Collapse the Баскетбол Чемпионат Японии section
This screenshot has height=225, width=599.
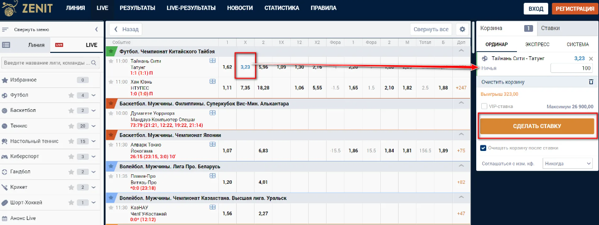tap(461, 135)
